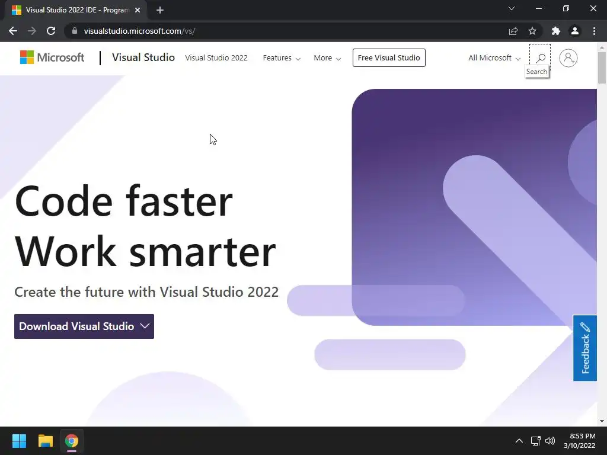Expand the Features dropdown menu

(282, 57)
